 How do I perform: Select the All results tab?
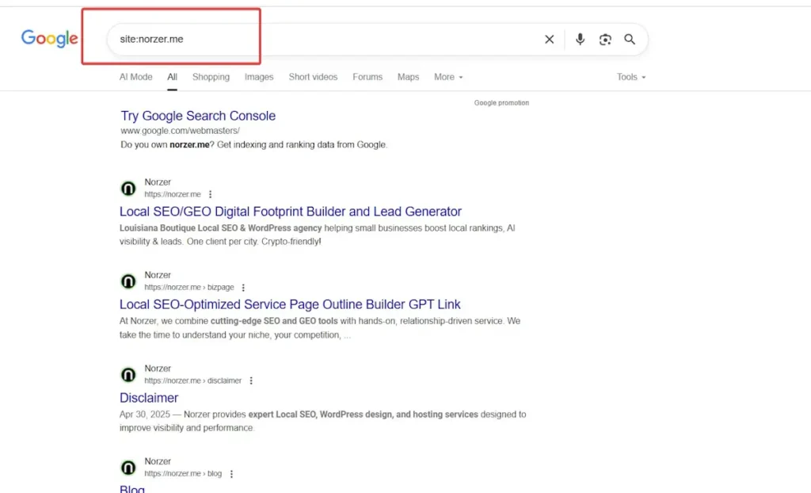point(172,77)
